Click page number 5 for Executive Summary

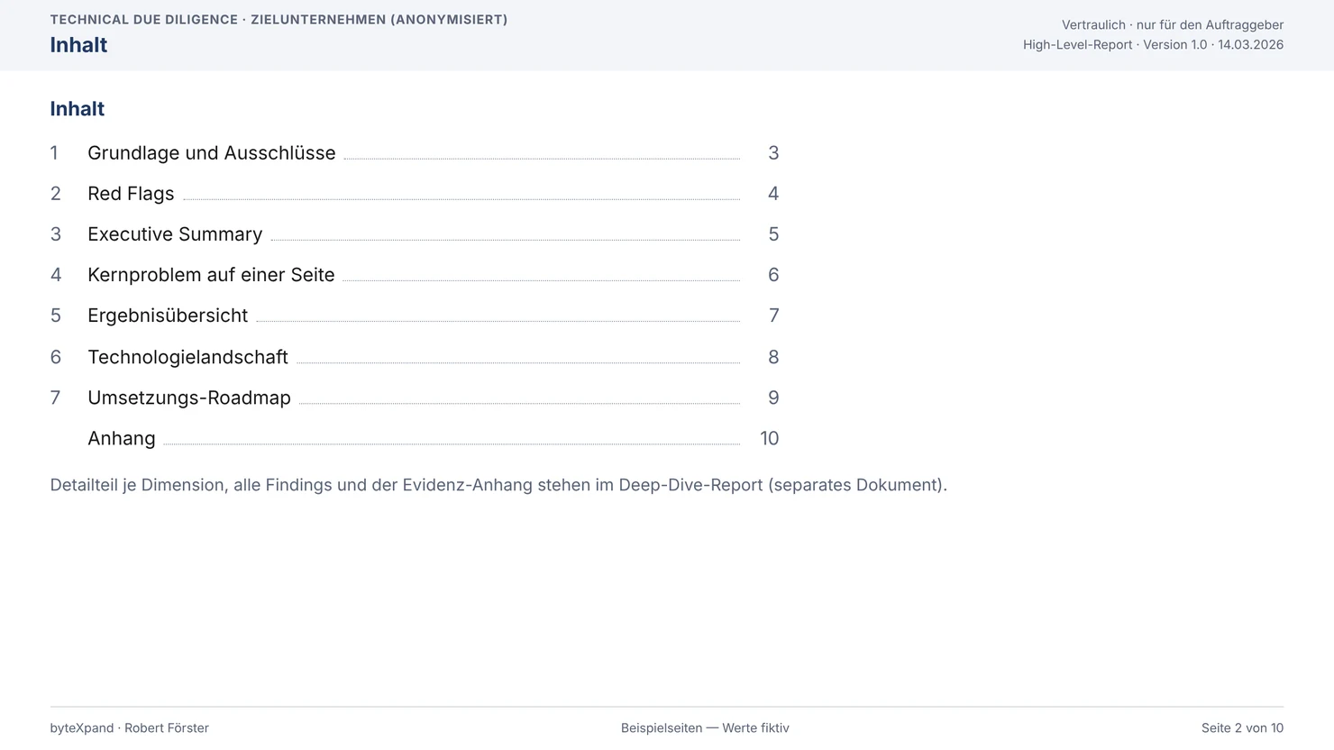pyautogui.click(x=773, y=234)
